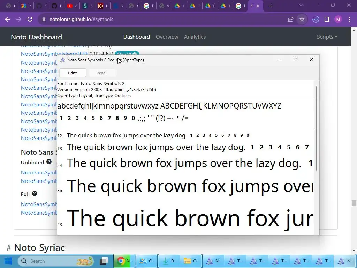357x268 pixels.
Task: Open the File Explorer taskbar item
Action: pos(191,261)
